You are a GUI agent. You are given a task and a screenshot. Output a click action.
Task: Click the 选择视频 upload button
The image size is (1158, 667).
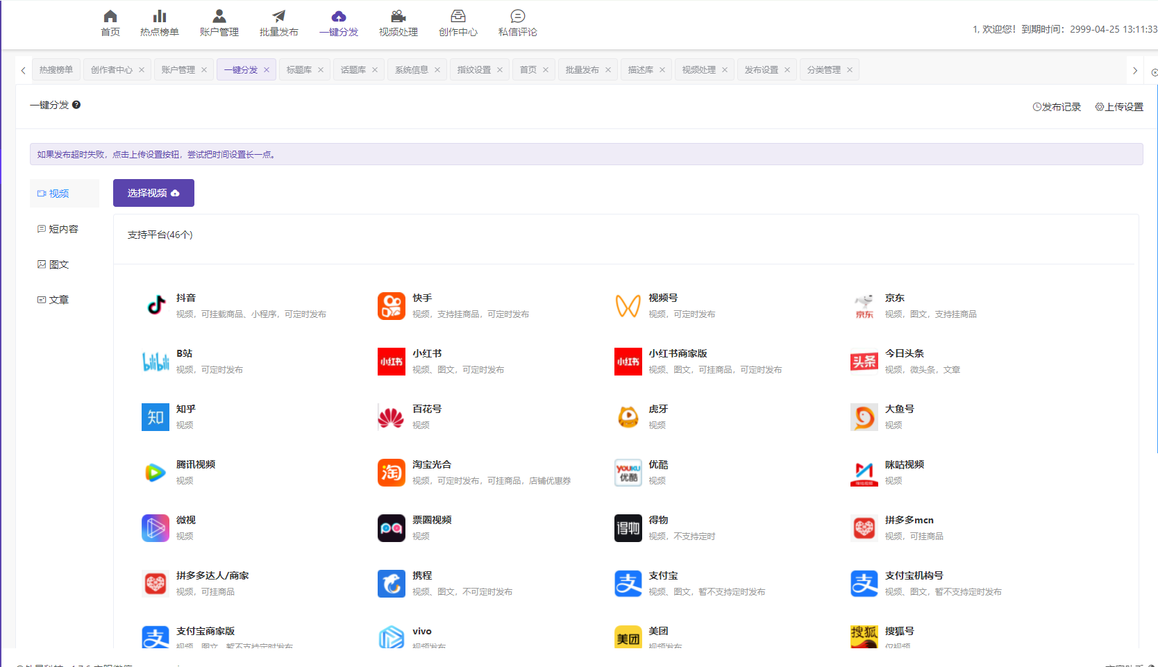coord(153,193)
